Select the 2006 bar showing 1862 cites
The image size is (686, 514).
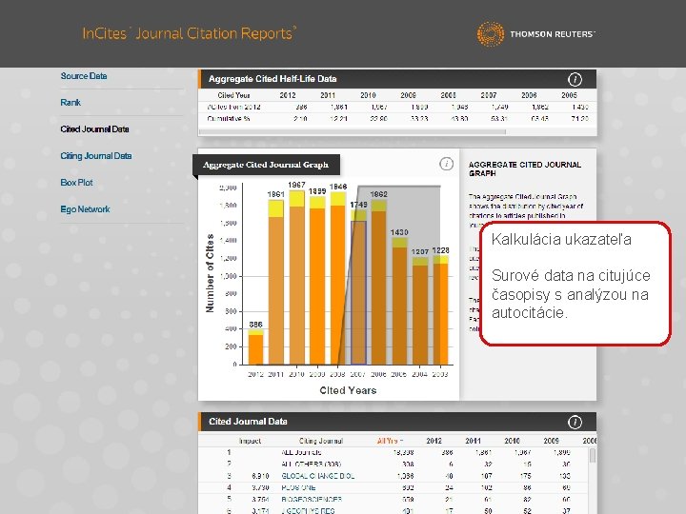(379, 283)
